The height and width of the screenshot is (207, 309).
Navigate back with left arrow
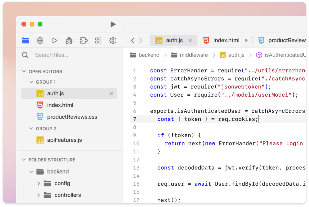(133, 41)
